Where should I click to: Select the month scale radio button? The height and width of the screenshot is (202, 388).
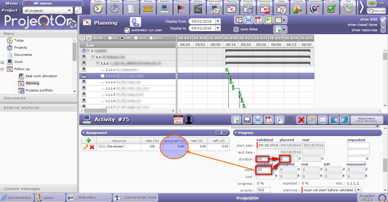coord(136,38)
